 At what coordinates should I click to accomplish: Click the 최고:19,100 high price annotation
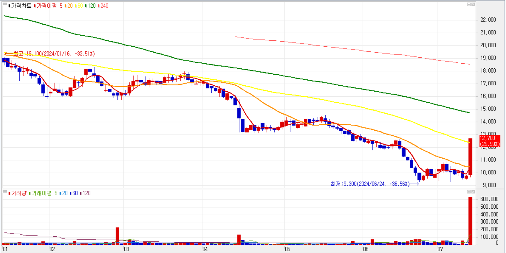coord(54,53)
